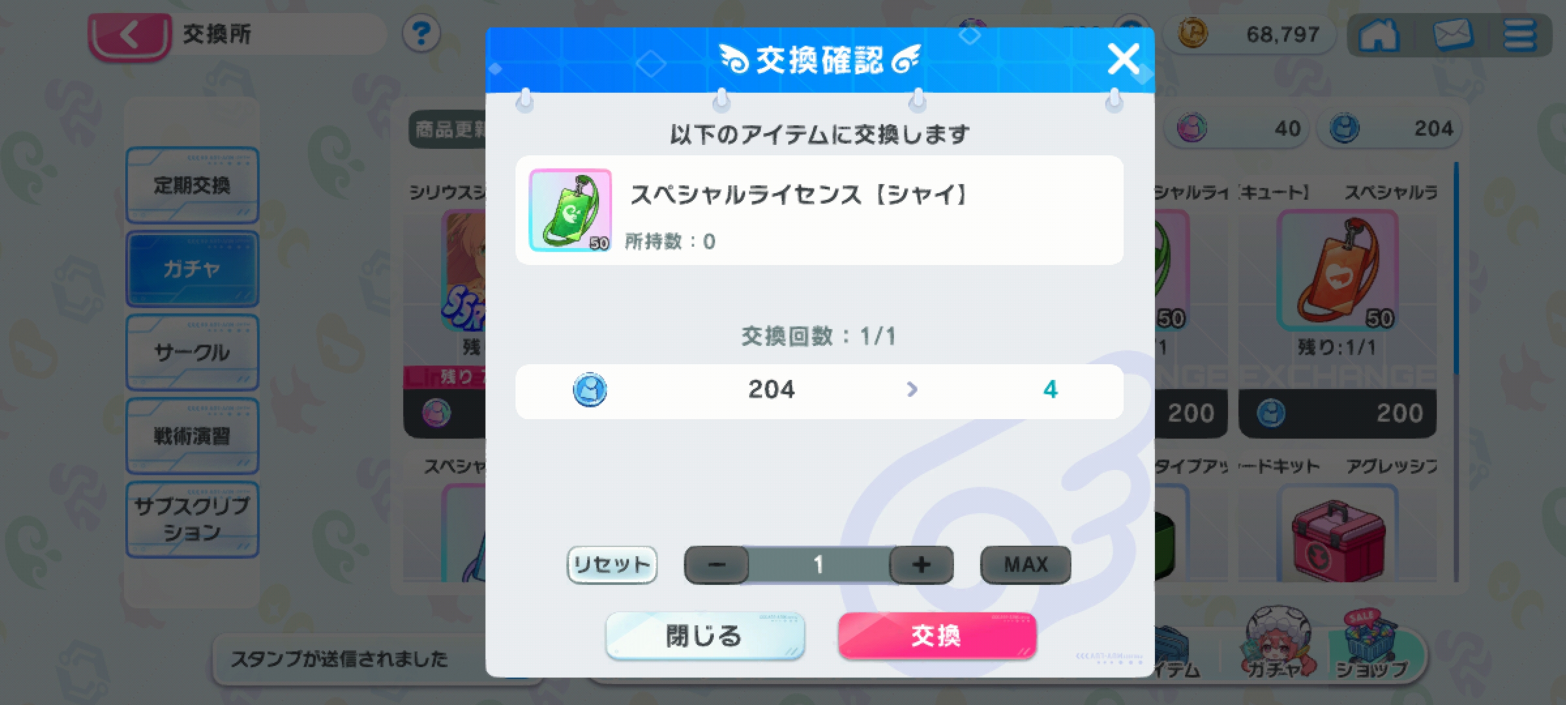Screen dimensions: 1566x705
Task: Click the green special license item icon
Action: 570,210
